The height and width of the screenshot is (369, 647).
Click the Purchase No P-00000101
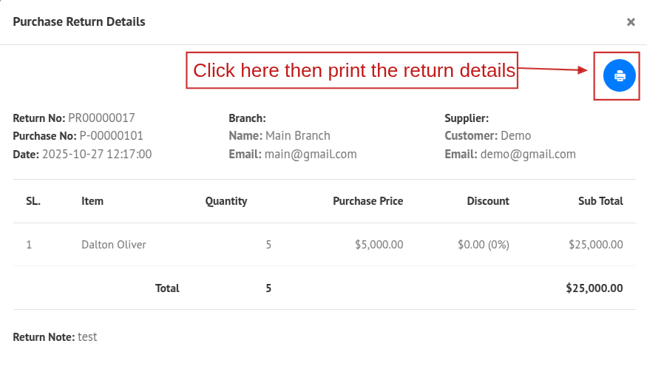point(112,136)
